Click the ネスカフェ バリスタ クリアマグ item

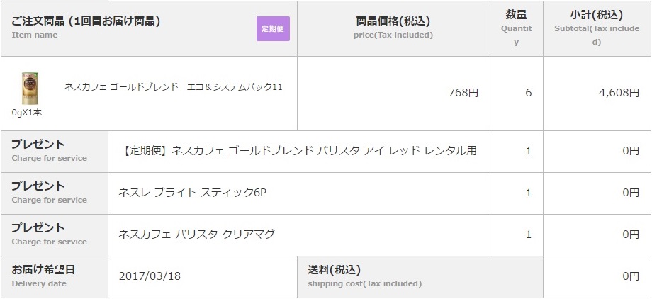pos(196,234)
